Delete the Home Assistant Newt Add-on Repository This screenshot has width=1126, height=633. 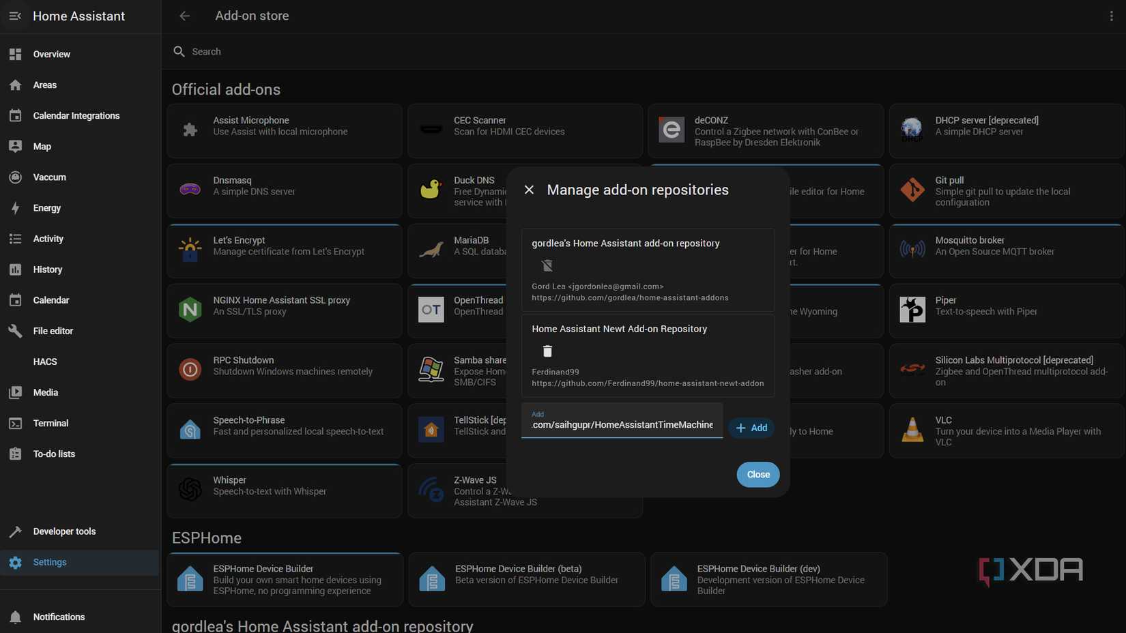click(547, 351)
